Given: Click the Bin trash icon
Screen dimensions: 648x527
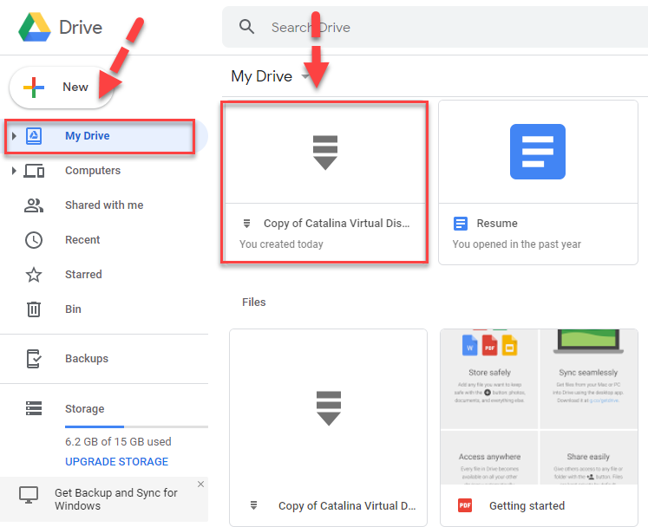Looking at the screenshot, I should [34, 309].
